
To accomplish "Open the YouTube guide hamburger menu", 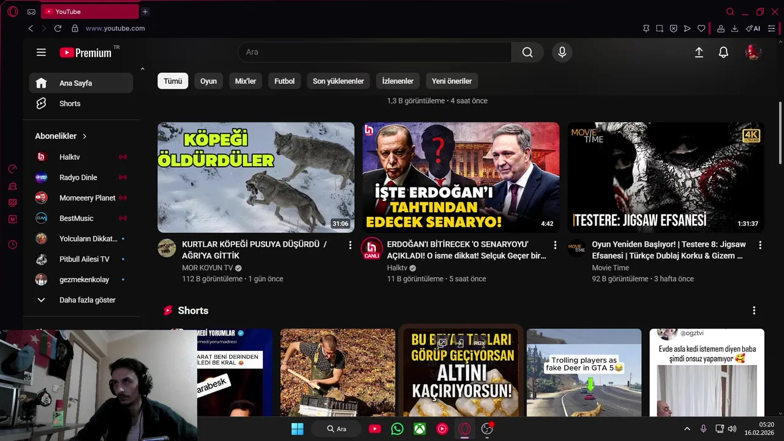I will pyautogui.click(x=41, y=53).
